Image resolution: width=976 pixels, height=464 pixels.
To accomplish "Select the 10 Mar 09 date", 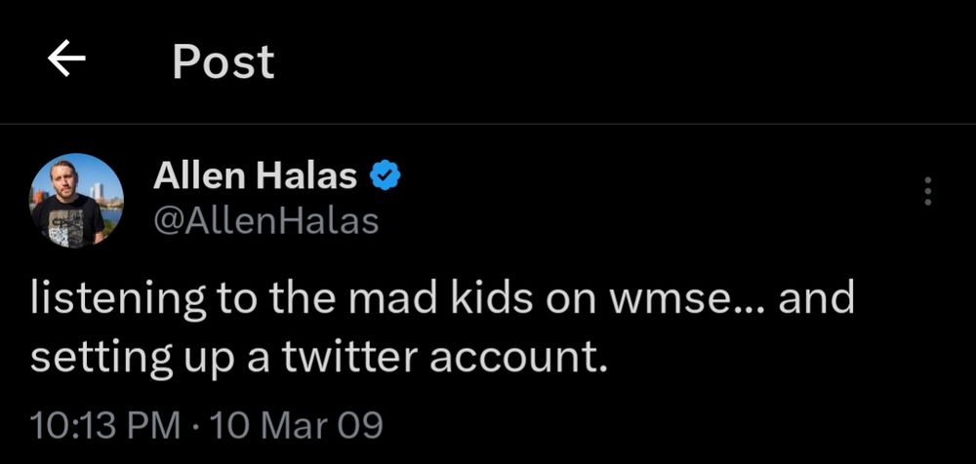I will [x=296, y=425].
